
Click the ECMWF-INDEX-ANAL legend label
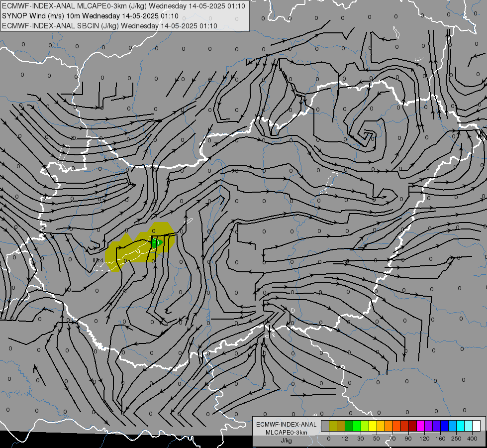(287, 425)
